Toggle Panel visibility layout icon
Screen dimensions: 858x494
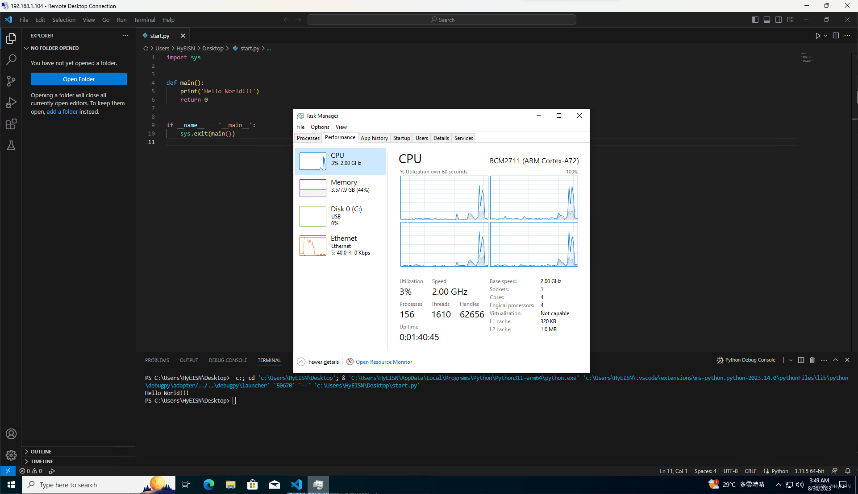[766, 20]
